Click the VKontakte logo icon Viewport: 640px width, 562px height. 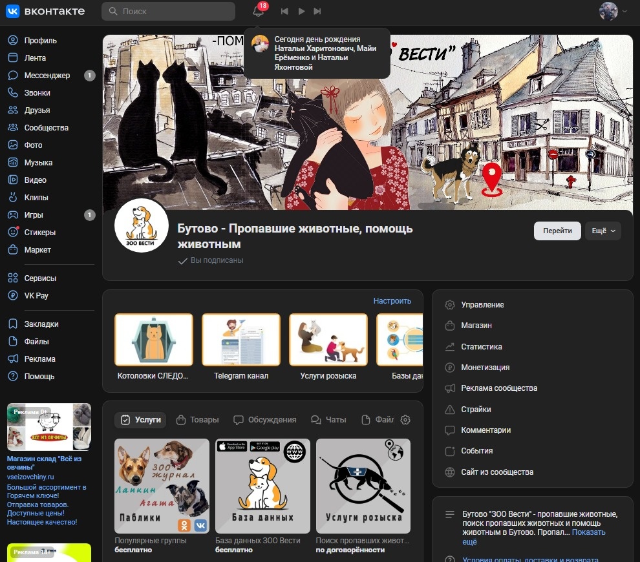[x=13, y=11]
